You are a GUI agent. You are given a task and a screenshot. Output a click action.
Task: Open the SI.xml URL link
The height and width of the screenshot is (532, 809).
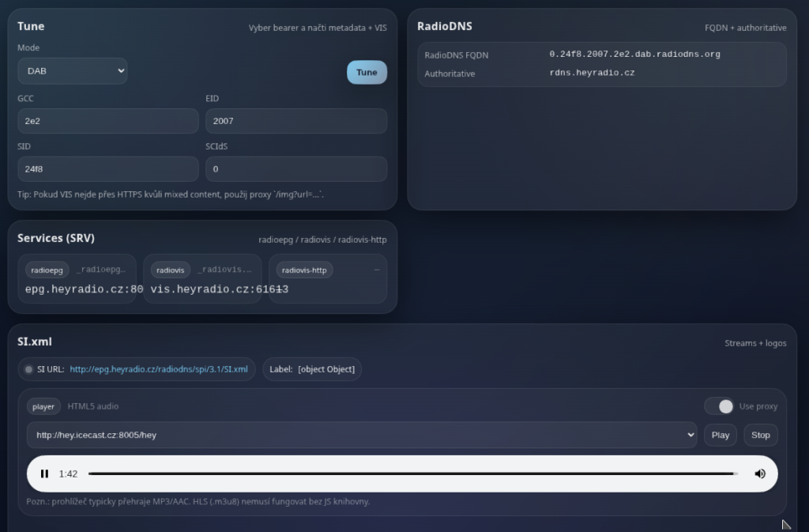coord(158,369)
